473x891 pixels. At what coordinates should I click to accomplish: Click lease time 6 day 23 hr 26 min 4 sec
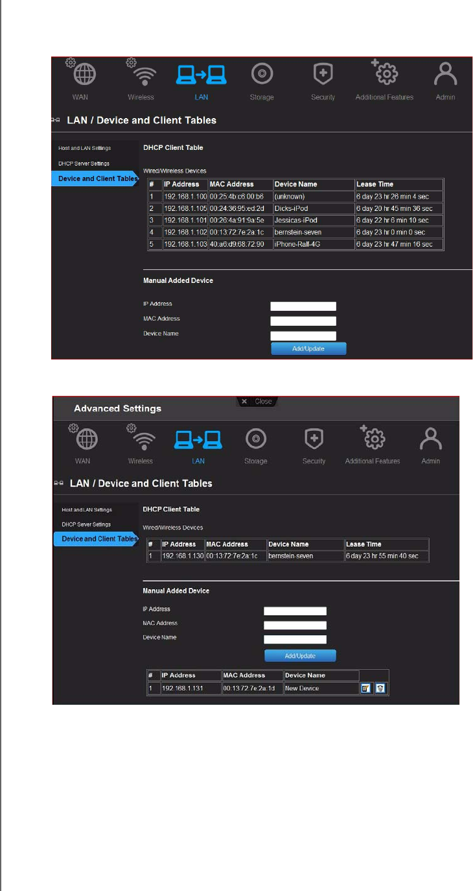point(399,197)
